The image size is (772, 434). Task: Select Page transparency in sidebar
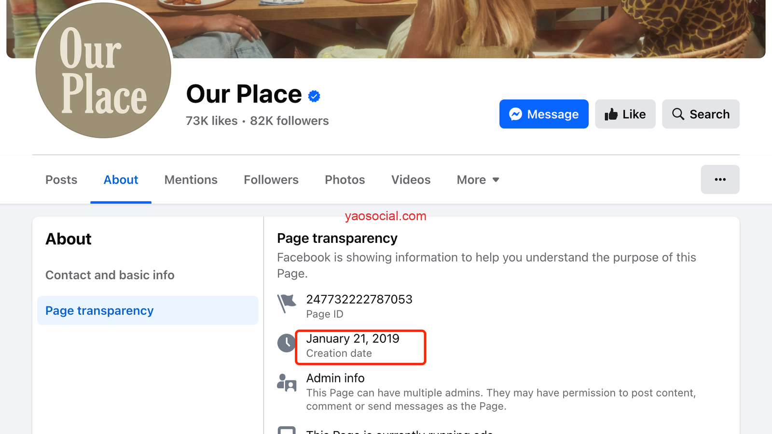click(99, 310)
